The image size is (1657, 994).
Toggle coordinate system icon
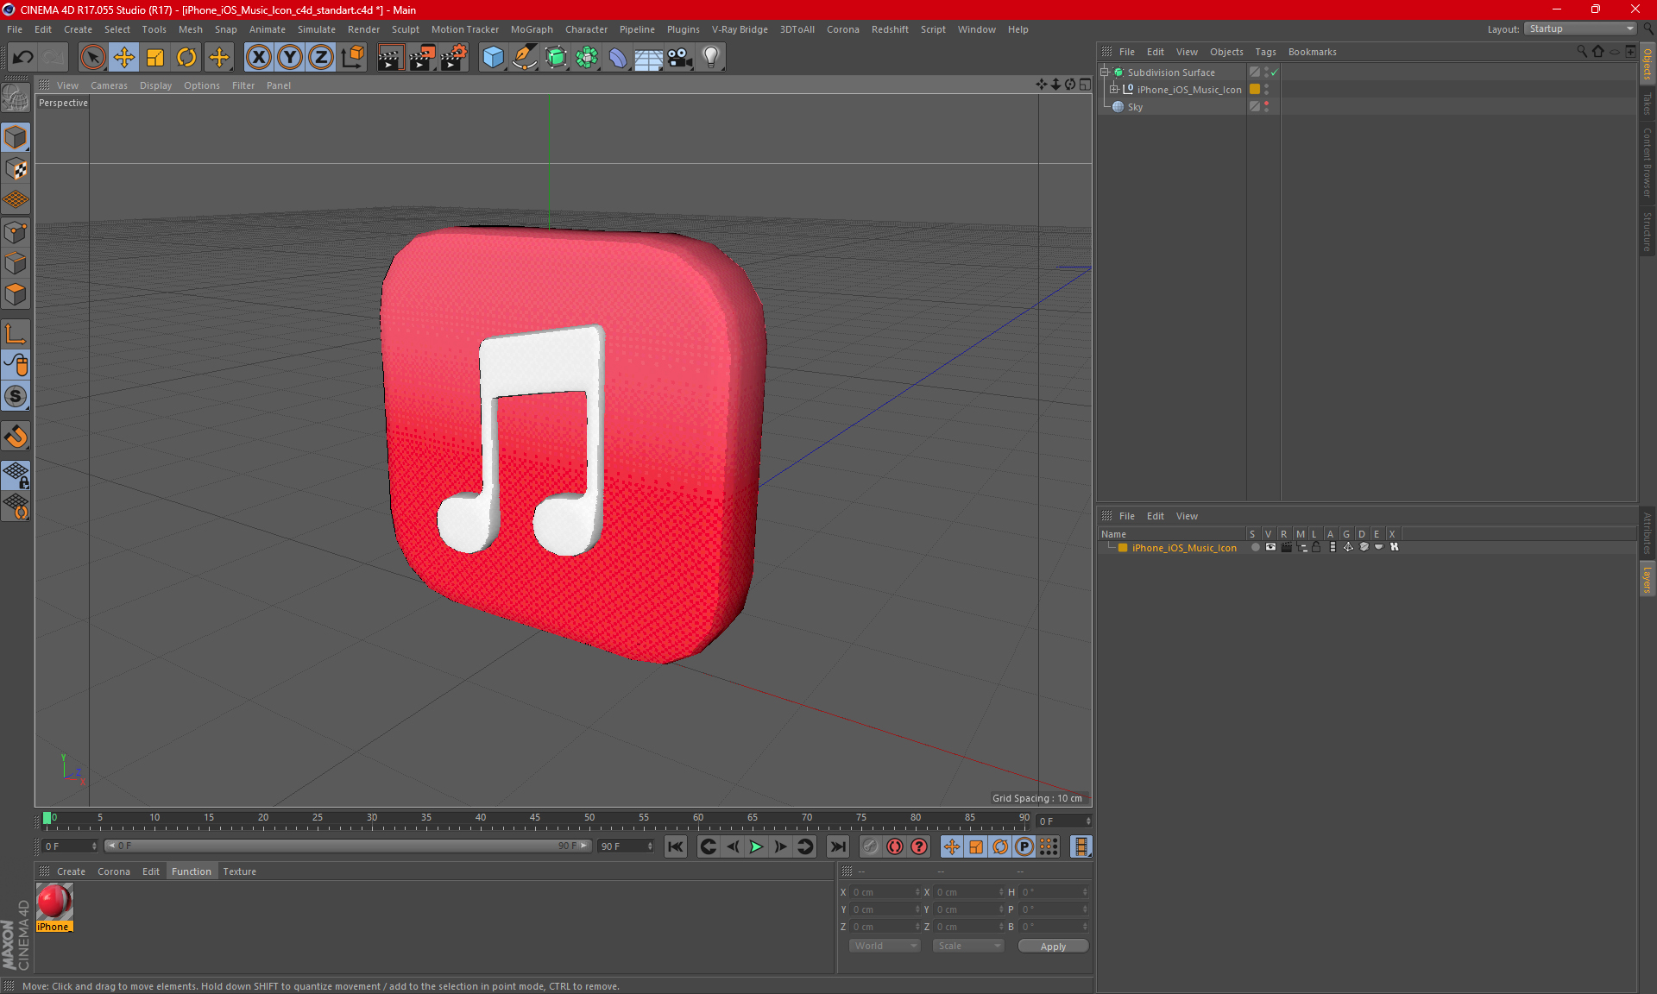(x=353, y=58)
